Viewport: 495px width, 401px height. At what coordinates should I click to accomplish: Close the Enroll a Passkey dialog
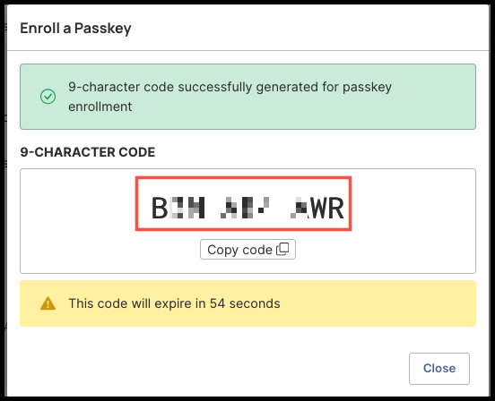point(439,368)
